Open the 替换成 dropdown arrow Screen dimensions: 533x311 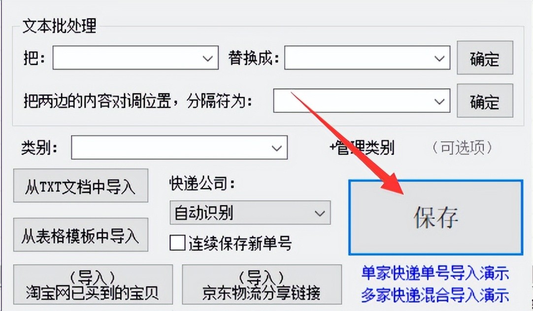[439, 58]
